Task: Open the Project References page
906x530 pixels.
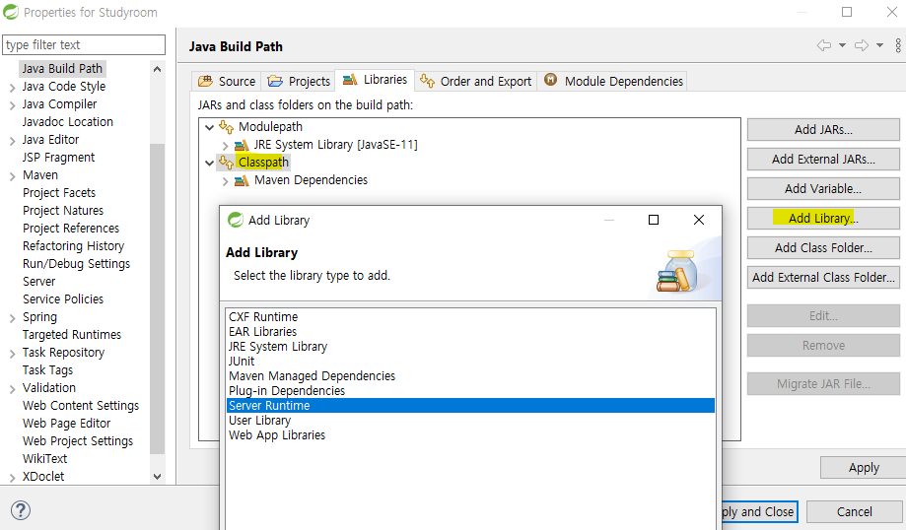Action: click(x=71, y=229)
